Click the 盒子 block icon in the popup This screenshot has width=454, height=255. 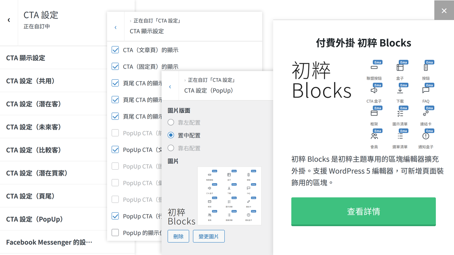click(400, 68)
